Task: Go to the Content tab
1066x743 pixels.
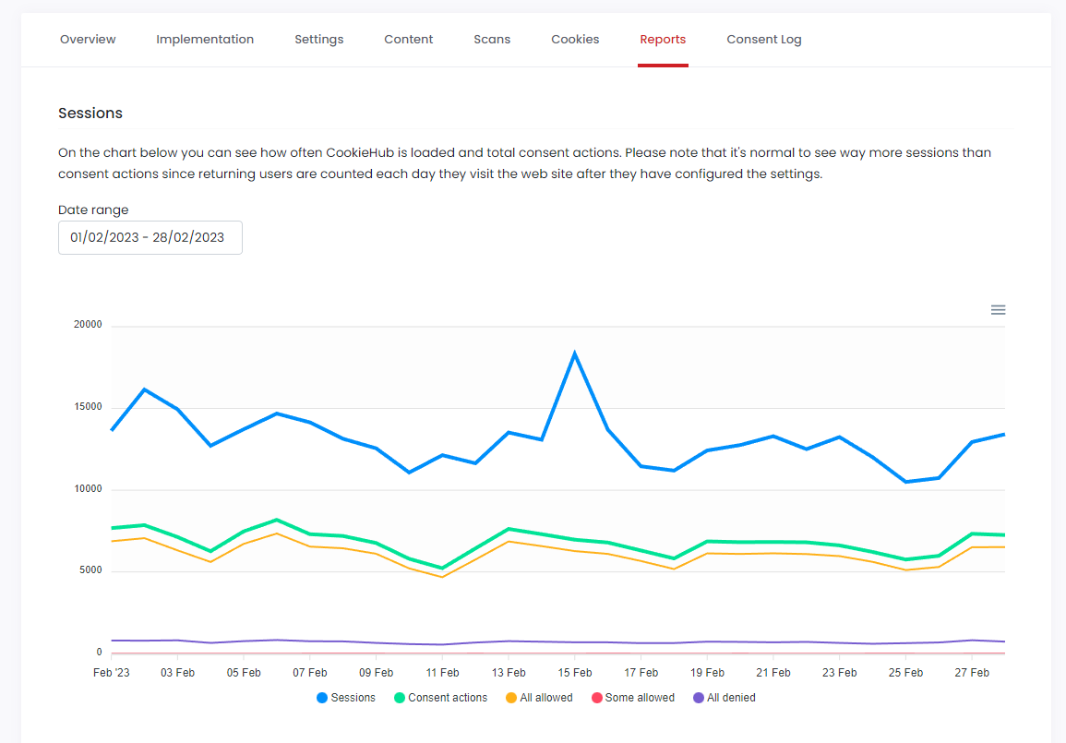Action: coord(408,39)
